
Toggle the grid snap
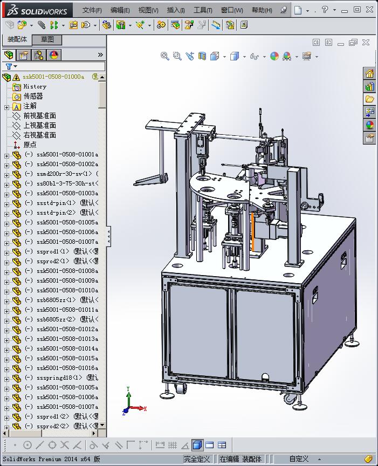[x=173, y=445]
